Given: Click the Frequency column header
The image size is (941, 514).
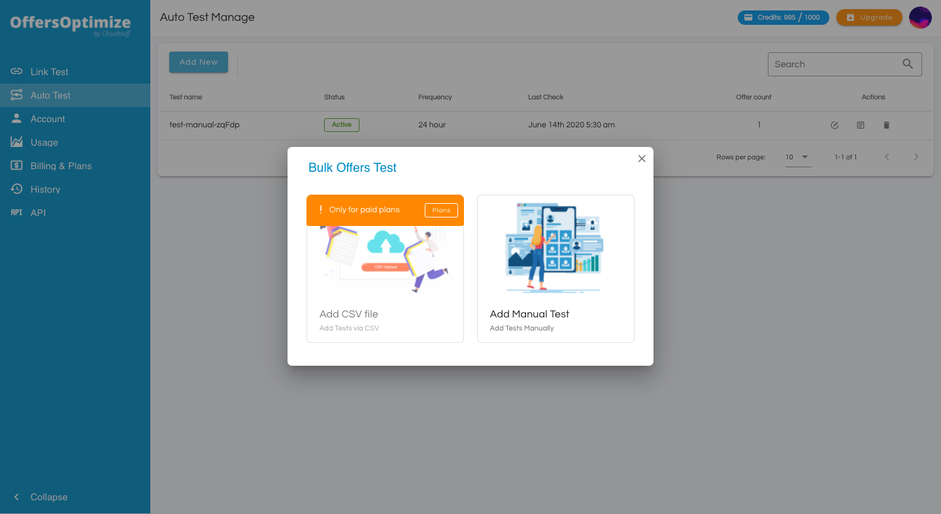Looking at the screenshot, I should point(435,97).
